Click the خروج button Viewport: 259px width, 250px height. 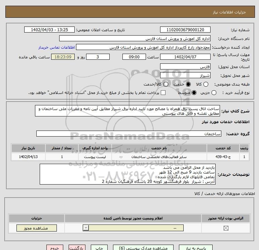tap(55, 248)
